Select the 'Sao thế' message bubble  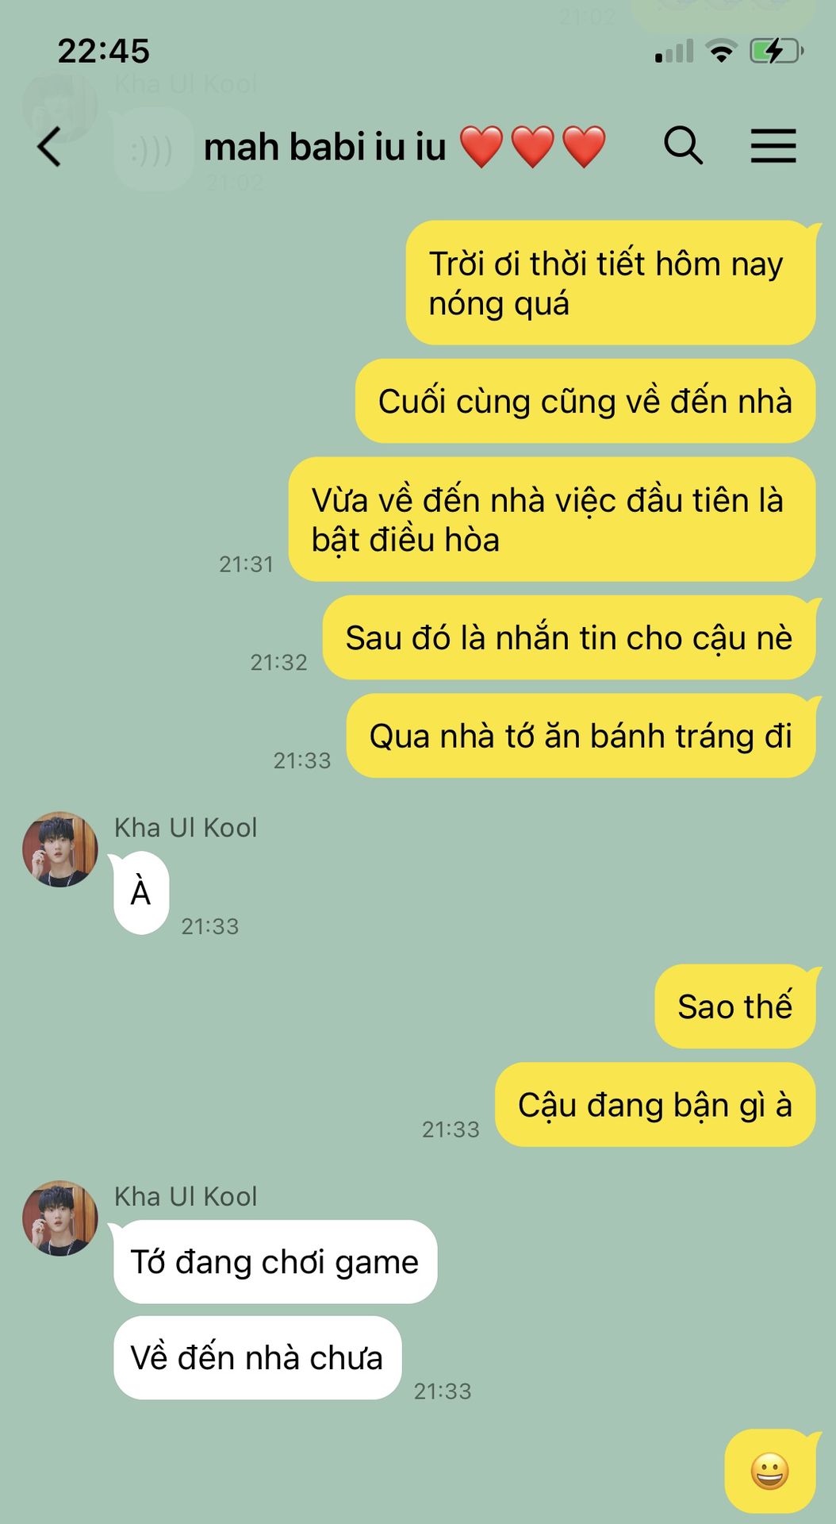(735, 1006)
